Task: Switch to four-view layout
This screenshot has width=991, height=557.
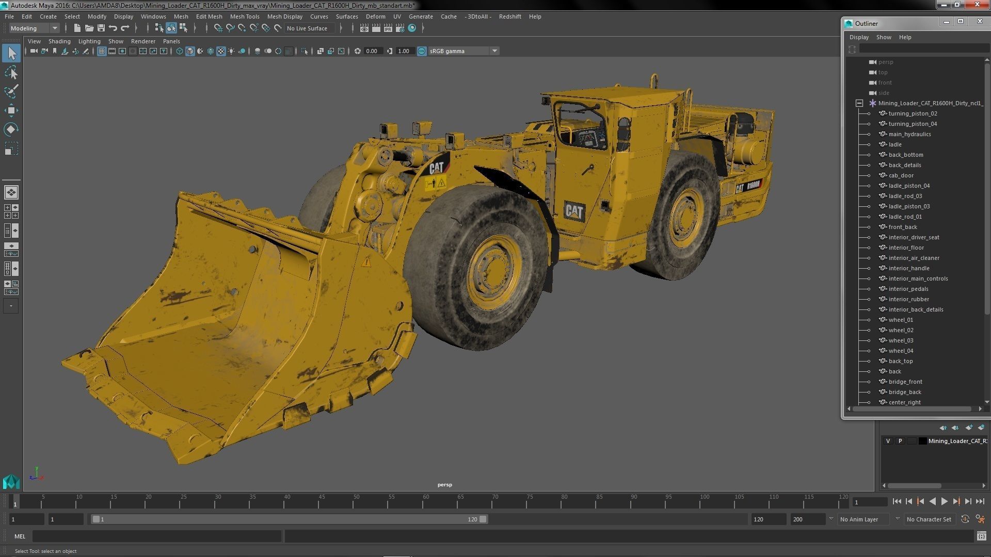Action: tap(11, 211)
